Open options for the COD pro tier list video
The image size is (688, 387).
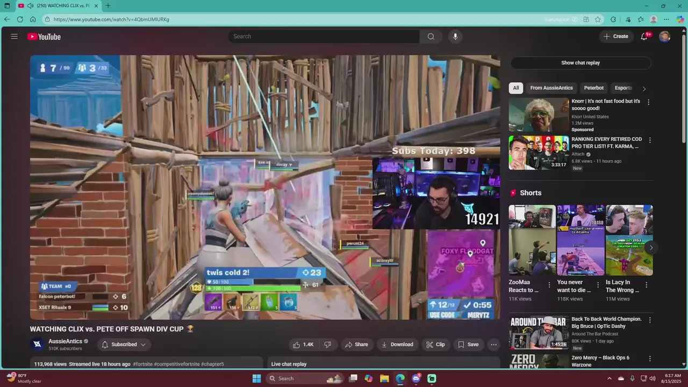tap(650, 140)
